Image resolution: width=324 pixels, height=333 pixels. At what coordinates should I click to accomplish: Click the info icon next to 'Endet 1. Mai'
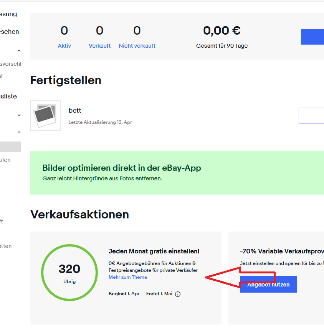[177, 293]
